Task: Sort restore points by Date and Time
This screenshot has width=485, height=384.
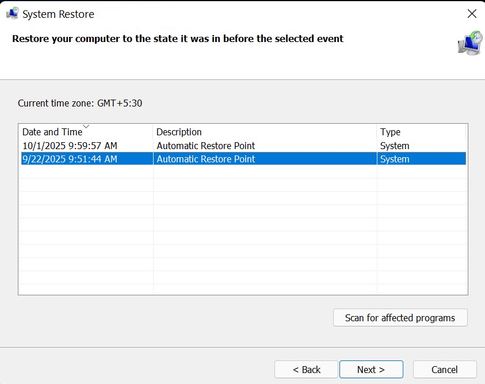Action: pyautogui.click(x=52, y=132)
